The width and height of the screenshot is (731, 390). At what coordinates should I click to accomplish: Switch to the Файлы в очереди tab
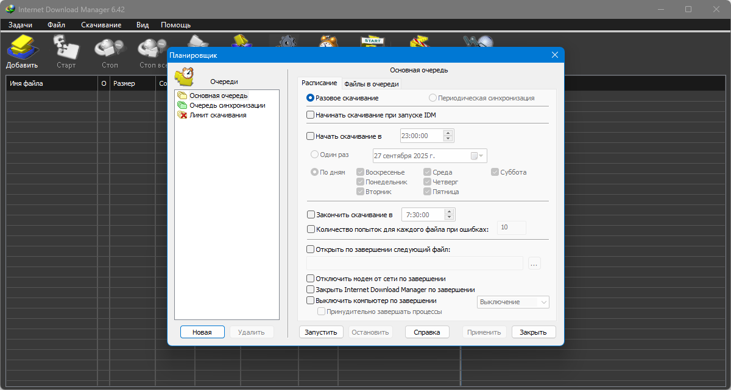(x=372, y=84)
